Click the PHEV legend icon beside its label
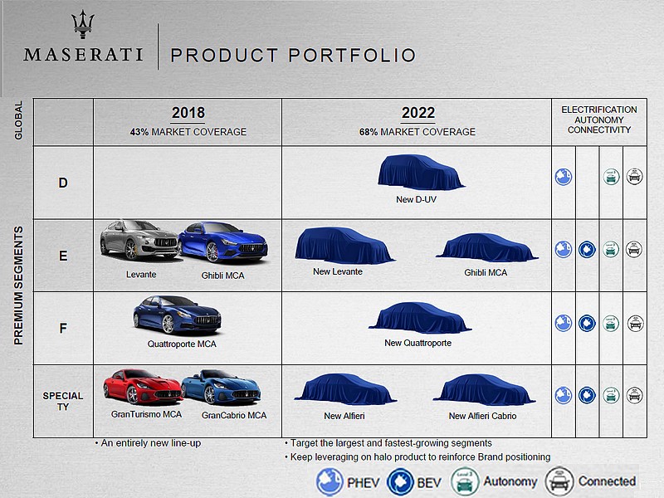Image resolution: width=664 pixels, height=498 pixels. coord(330,482)
